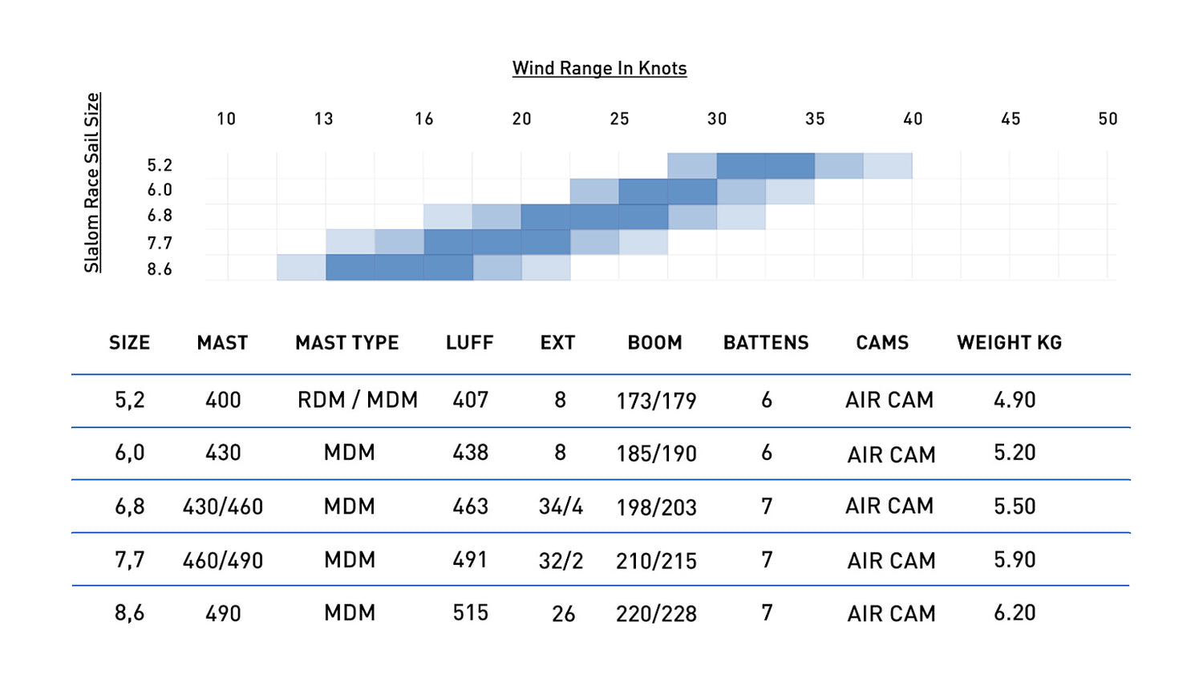Select the 220/228 boom value
The width and height of the screenshot is (1203, 690).
click(656, 614)
